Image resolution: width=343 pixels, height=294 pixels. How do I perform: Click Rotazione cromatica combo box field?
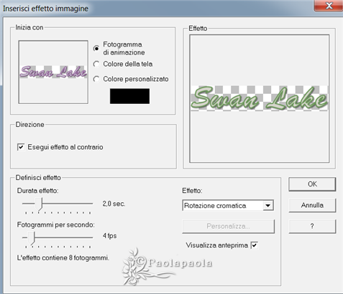point(228,206)
